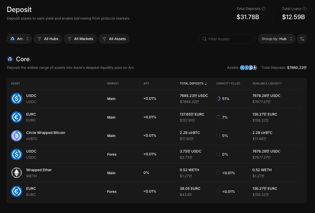Open the All Markets filter
This screenshot has height=213, width=315.
pyautogui.click(x=80, y=39)
